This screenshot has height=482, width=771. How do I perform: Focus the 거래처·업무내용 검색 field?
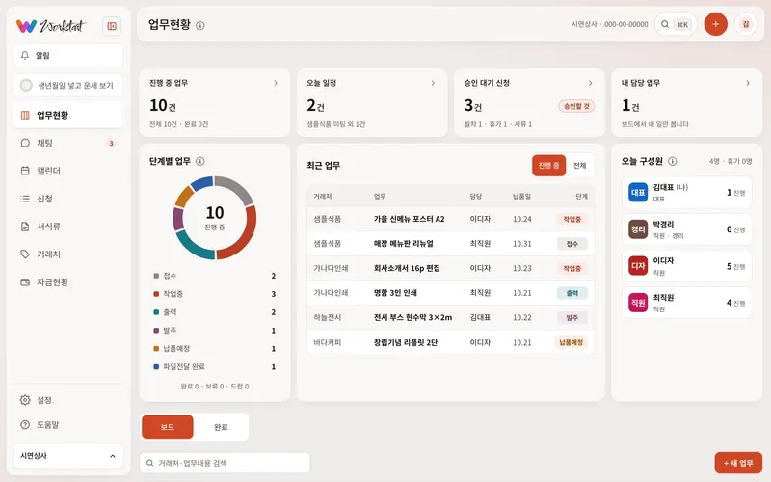225,463
